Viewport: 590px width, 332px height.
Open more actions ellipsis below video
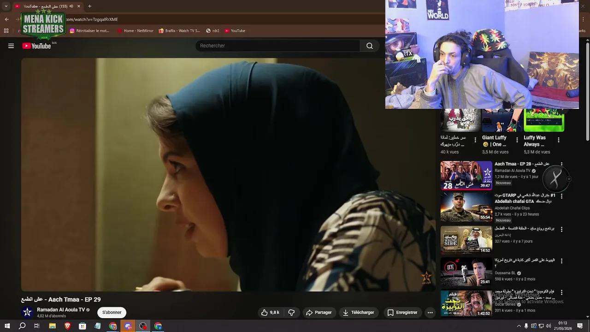[x=430, y=312]
